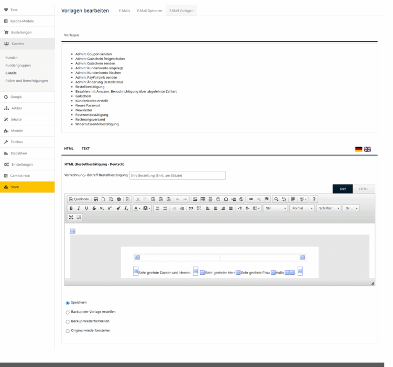Center align the text
The height and width of the screenshot is (367, 393).
coord(215,208)
